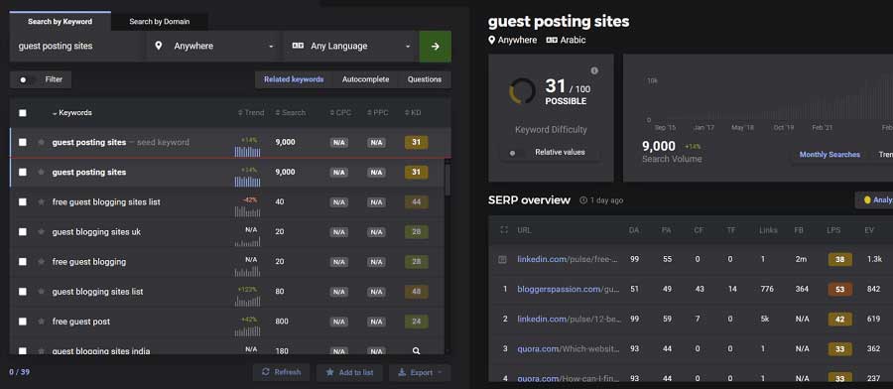Select the Related keywords tab
This screenshot has height=389, width=893.
pyautogui.click(x=294, y=79)
